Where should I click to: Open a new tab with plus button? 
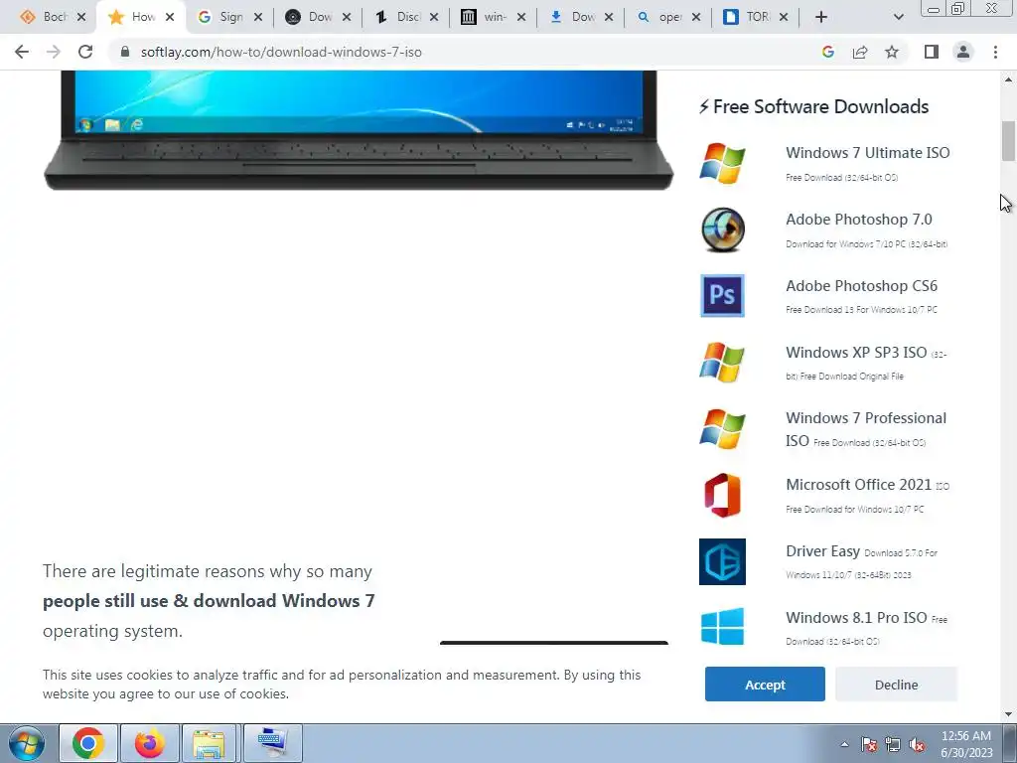click(x=821, y=17)
